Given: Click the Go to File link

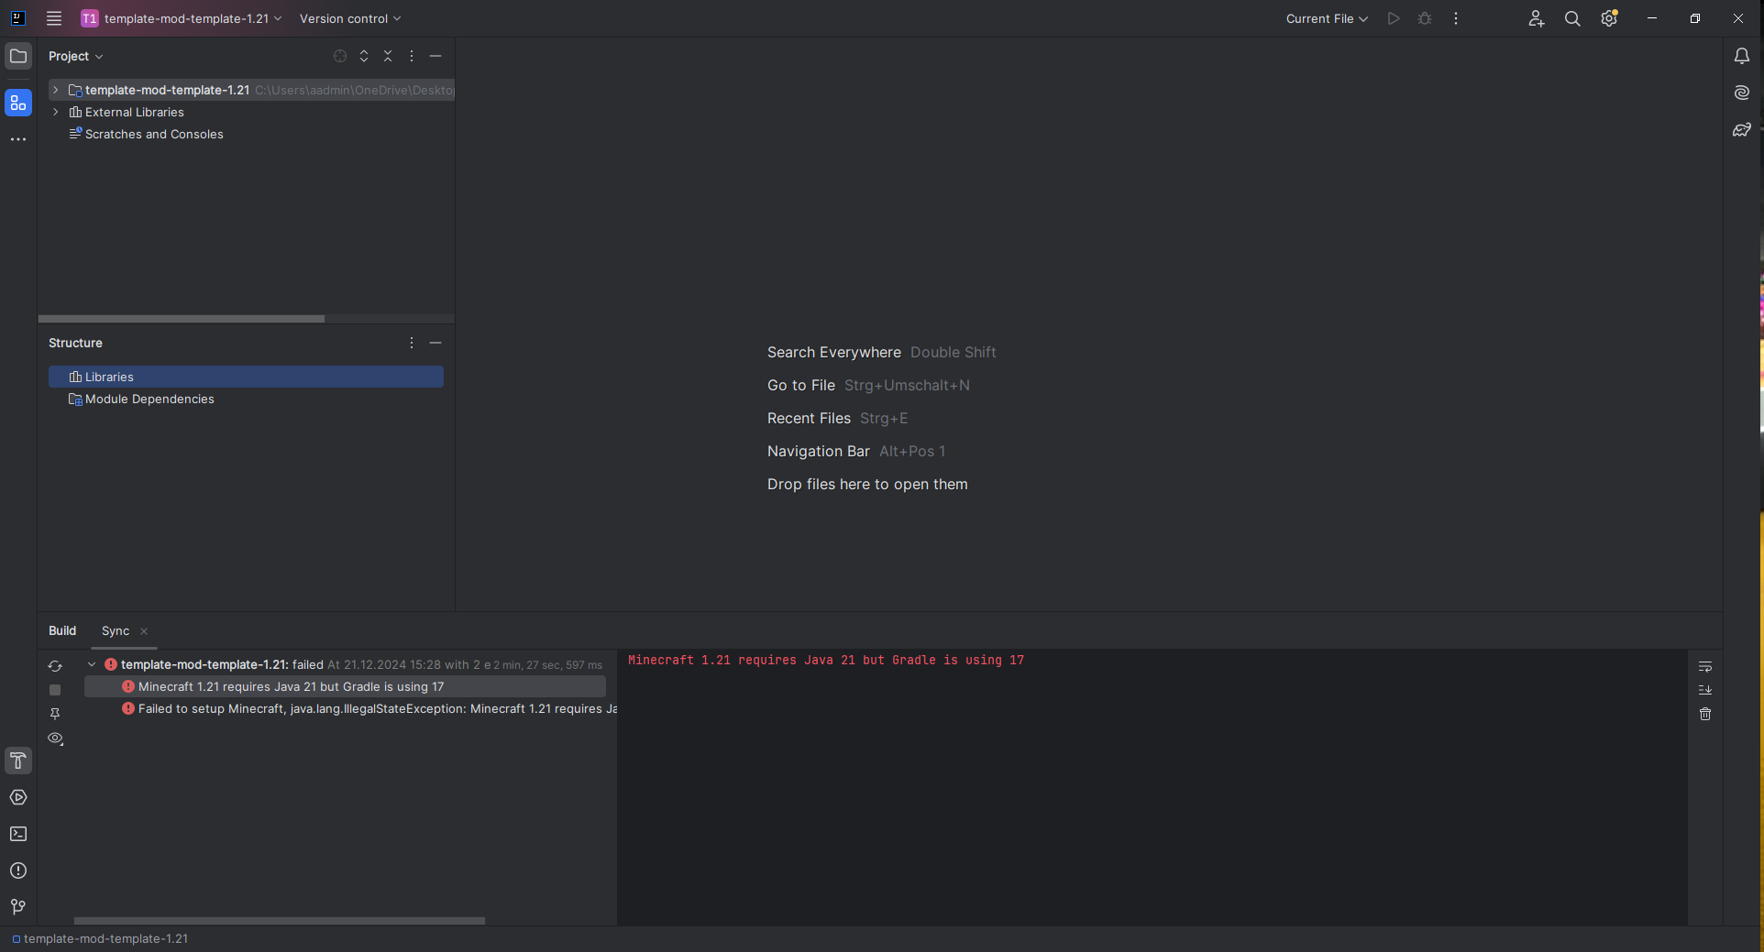Looking at the screenshot, I should click(800, 385).
